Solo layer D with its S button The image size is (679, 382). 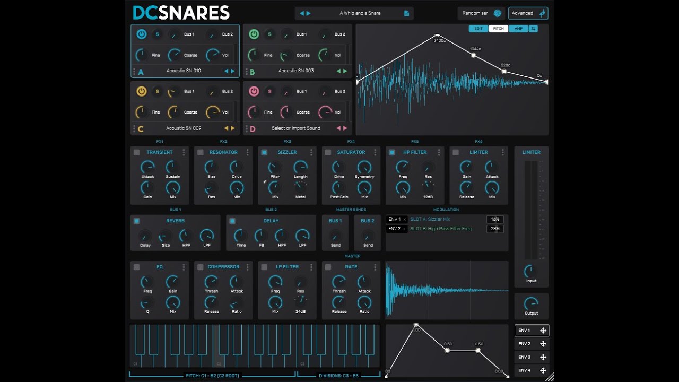coord(269,91)
